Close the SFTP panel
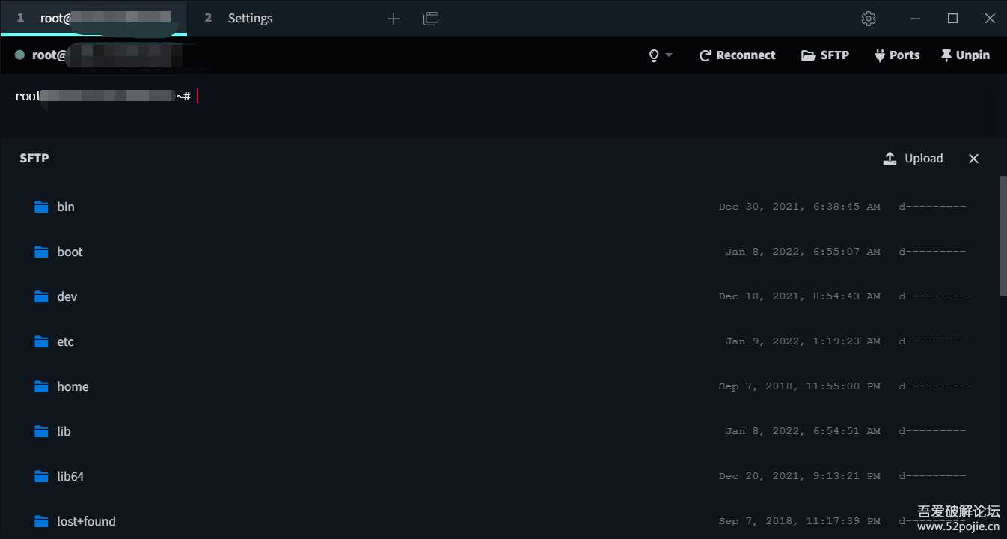This screenshot has width=1007, height=539. (x=973, y=159)
